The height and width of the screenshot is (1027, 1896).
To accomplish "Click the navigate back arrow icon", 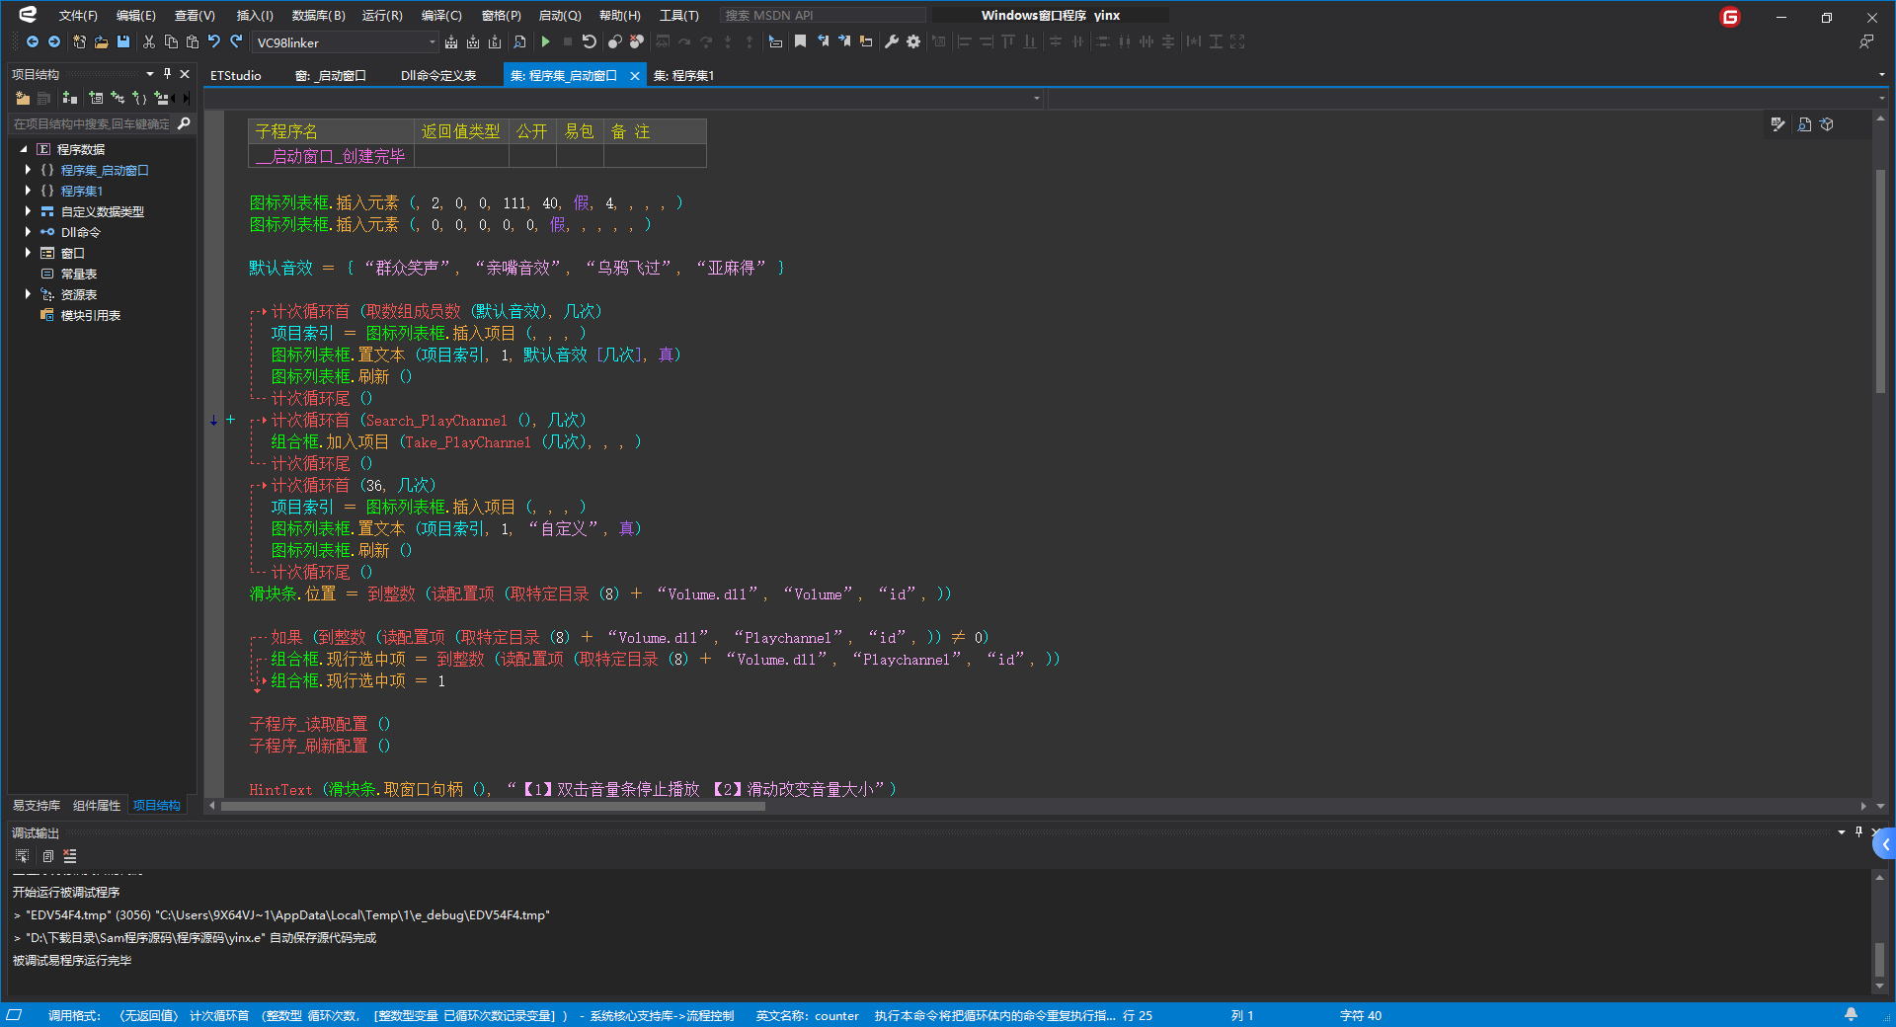I will pyautogui.click(x=33, y=41).
